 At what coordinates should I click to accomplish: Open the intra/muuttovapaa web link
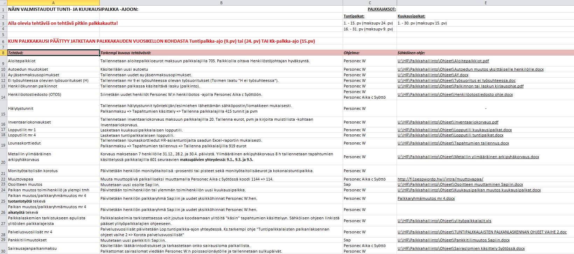point(440,179)
